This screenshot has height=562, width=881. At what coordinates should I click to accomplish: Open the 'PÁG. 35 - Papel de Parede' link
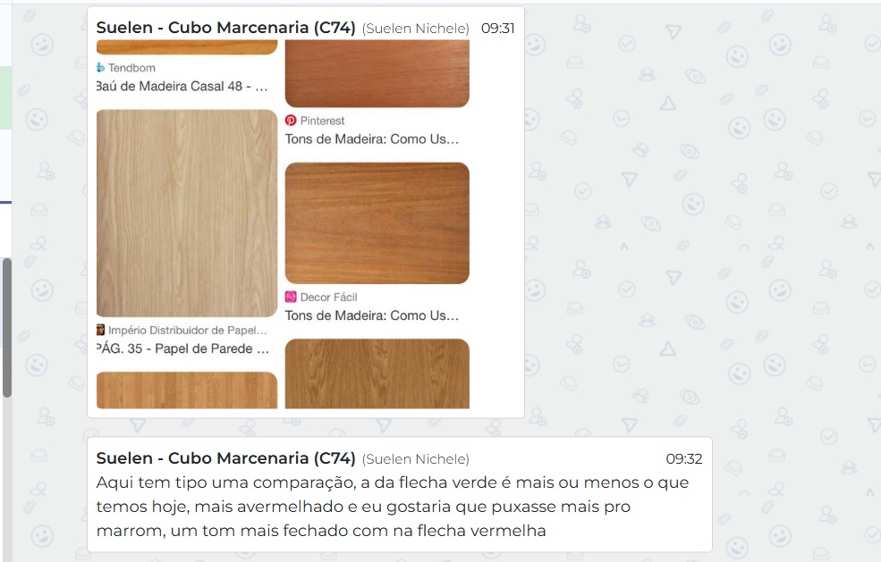(x=182, y=348)
